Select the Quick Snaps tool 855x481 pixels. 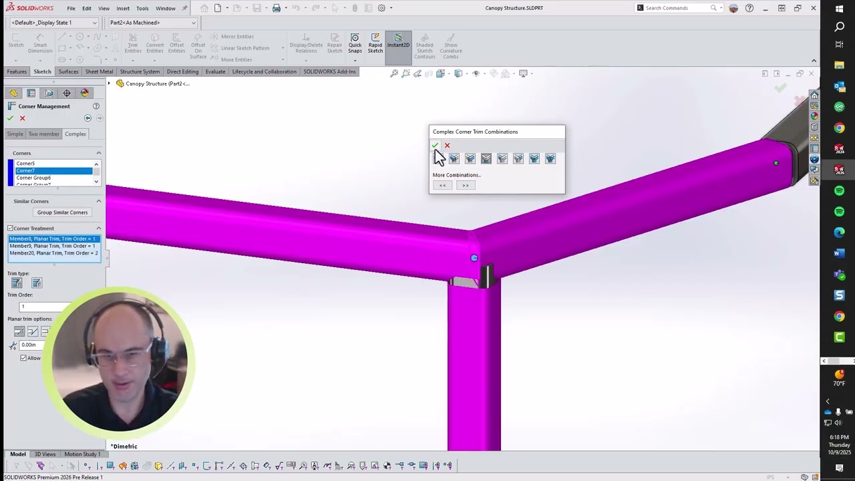(355, 44)
